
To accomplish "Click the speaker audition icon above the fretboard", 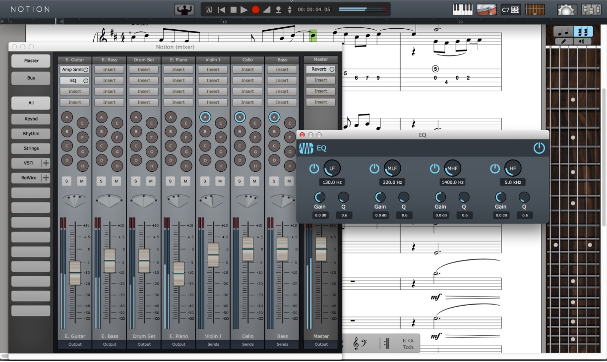I will [x=582, y=41].
